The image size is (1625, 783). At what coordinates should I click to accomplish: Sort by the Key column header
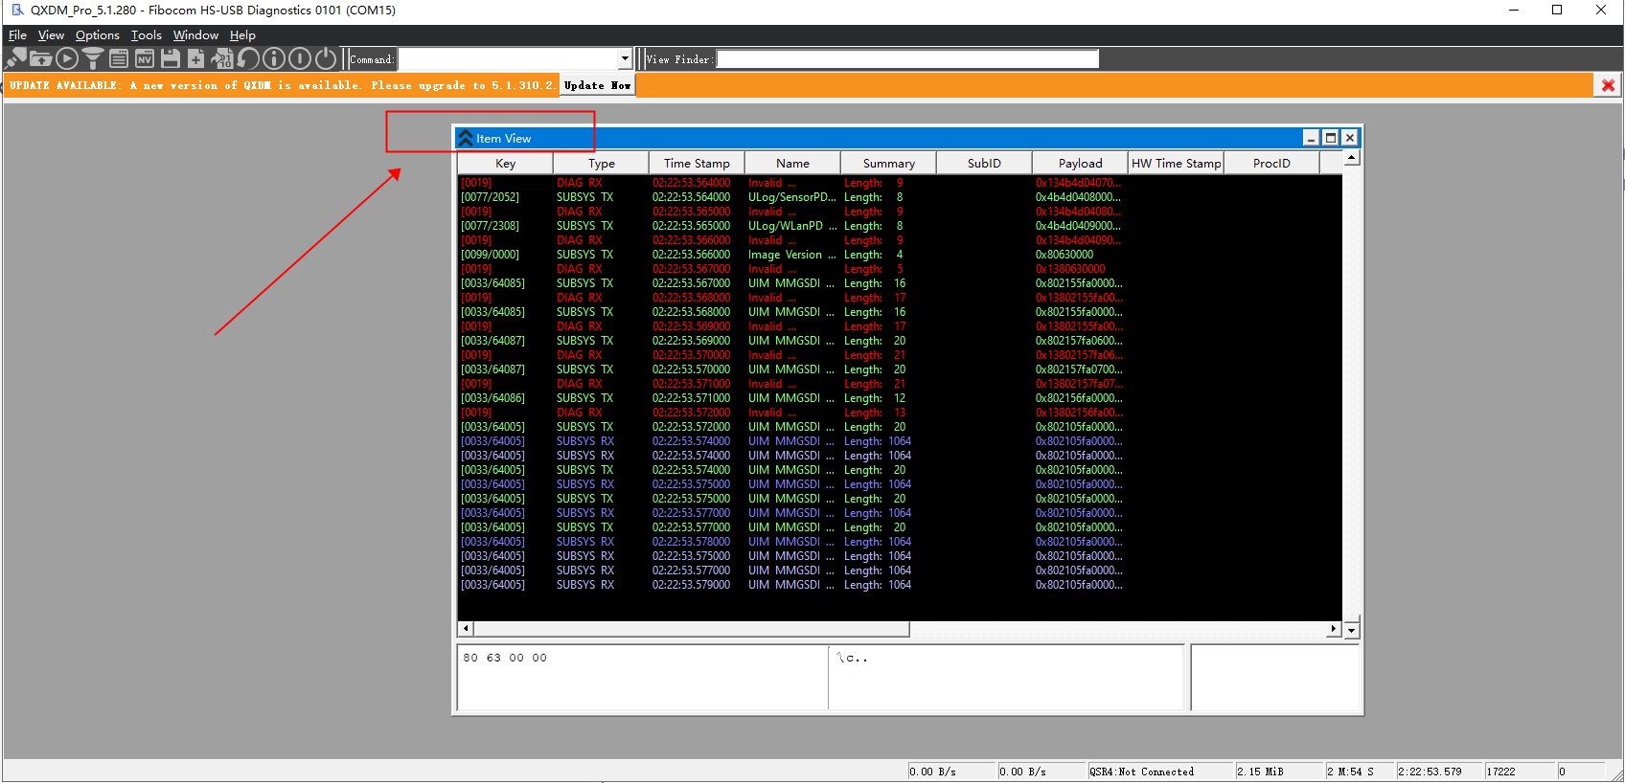(x=505, y=163)
